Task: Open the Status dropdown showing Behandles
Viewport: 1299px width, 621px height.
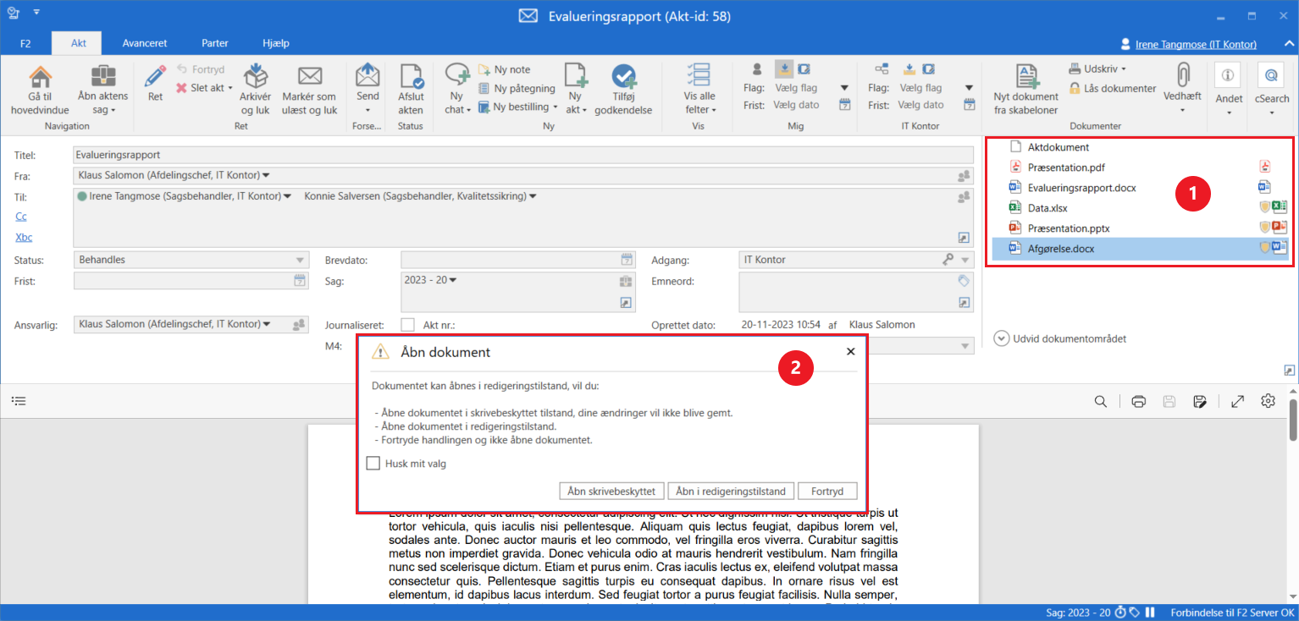Action: (191, 260)
